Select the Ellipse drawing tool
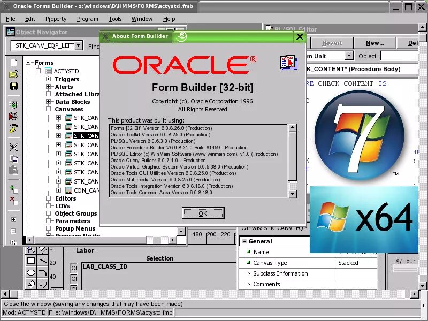 (31, 272)
